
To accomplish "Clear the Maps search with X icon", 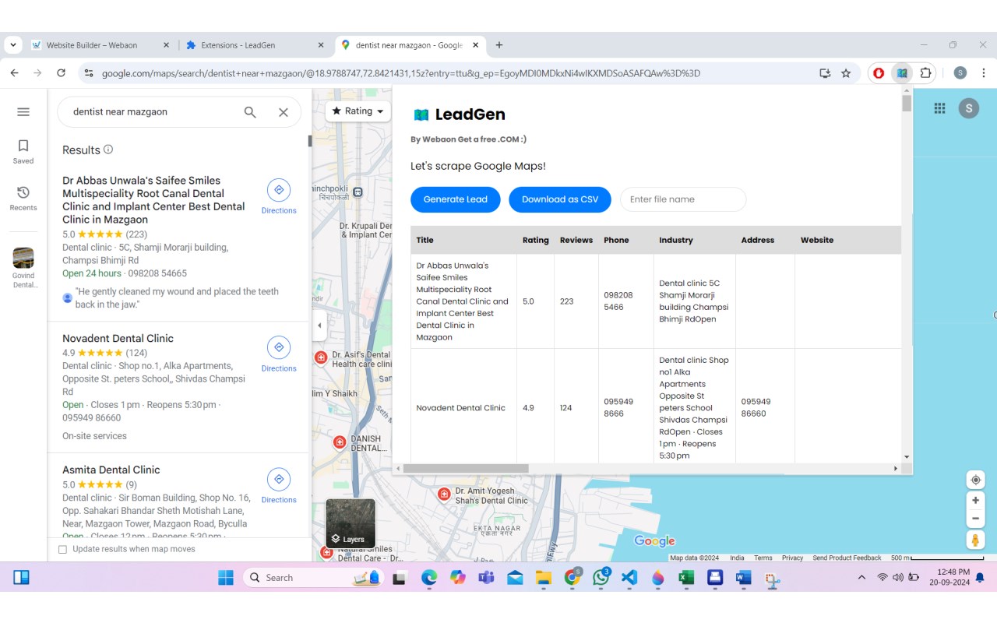I will [x=284, y=112].
